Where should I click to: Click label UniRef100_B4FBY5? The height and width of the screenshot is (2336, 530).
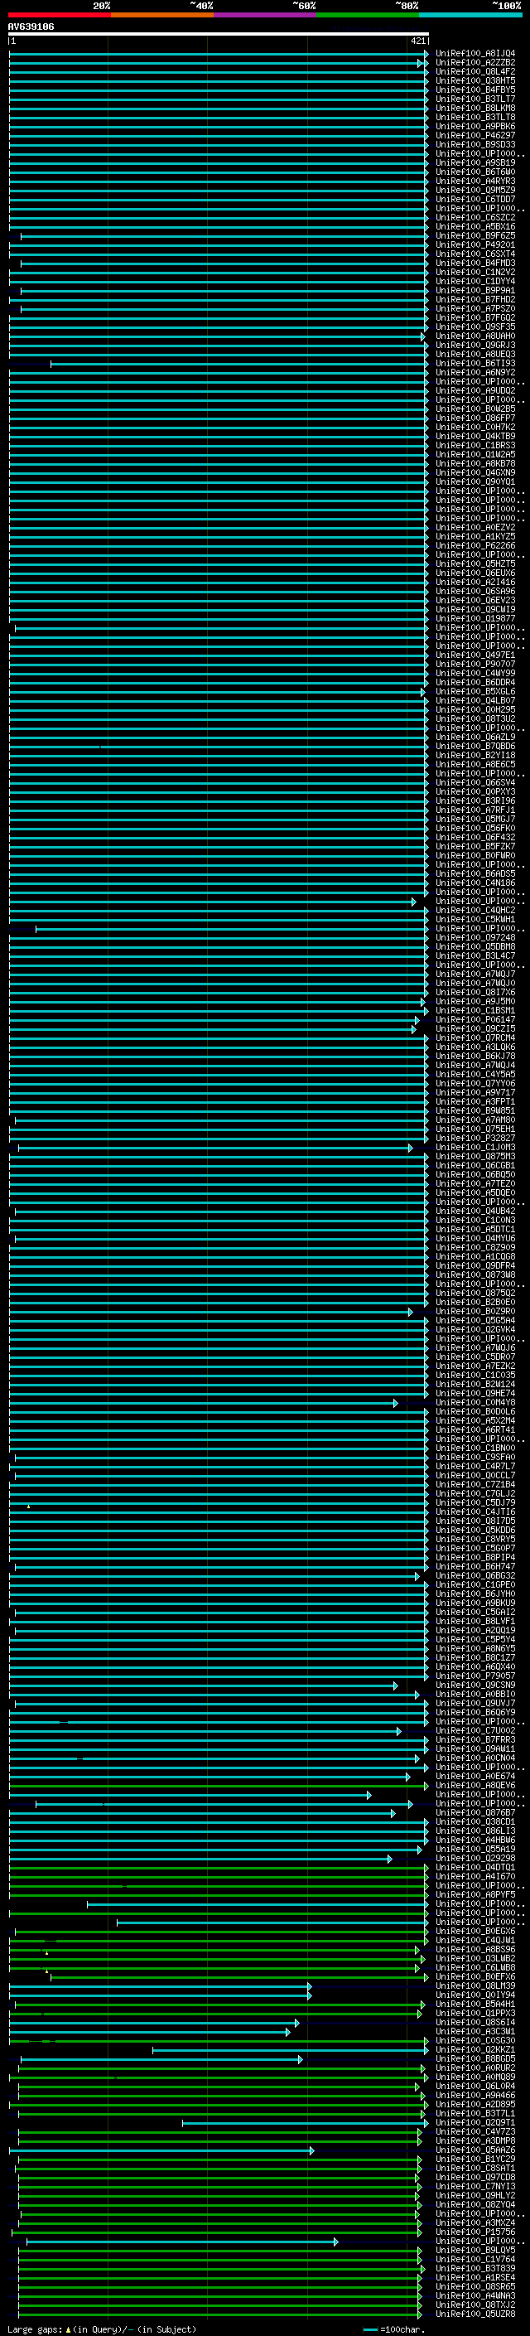click(475, 89)
